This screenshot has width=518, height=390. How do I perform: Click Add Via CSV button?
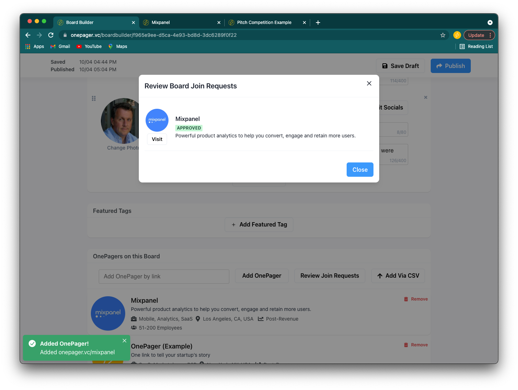coord(398,276)
